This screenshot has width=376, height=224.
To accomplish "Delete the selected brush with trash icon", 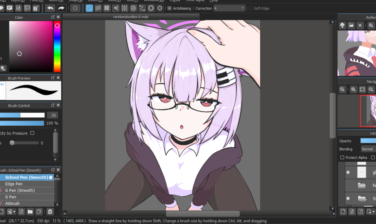I will pyautogui.click(x=50, y=212).
